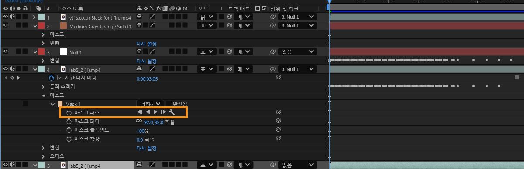524x169 pixels.
Task: Click the stopwatch for 마스크 불투명도
Action: (x=69, y=130)
